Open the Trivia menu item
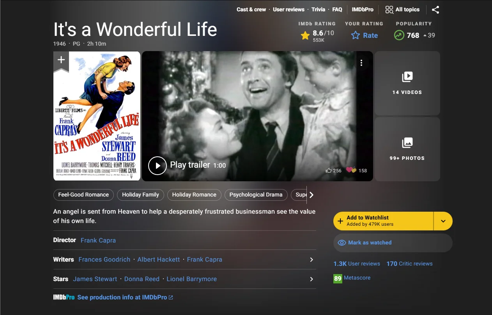492x315 pixels. pyautogui.click(x=318, y=9)
